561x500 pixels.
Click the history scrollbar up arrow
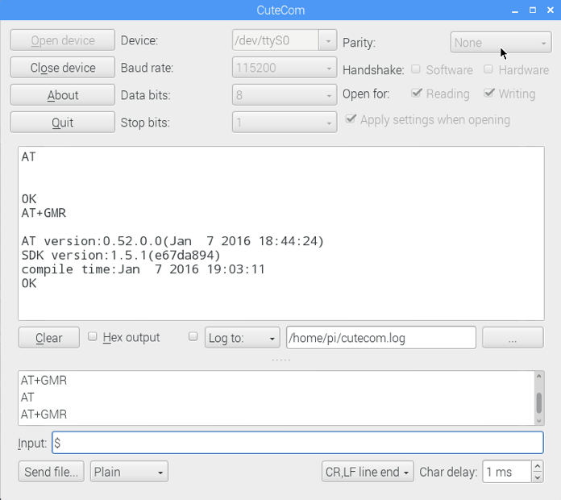(538, 376)
